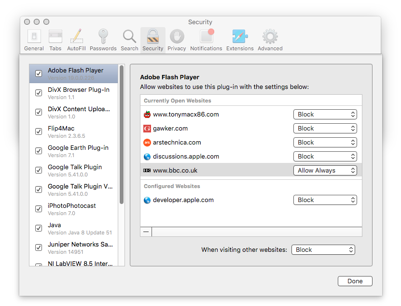Image resolution: width=401 pixels, height=306 pixels.
Task: Open the Extensions puzzle piece icon
Action: click(240, 36)
